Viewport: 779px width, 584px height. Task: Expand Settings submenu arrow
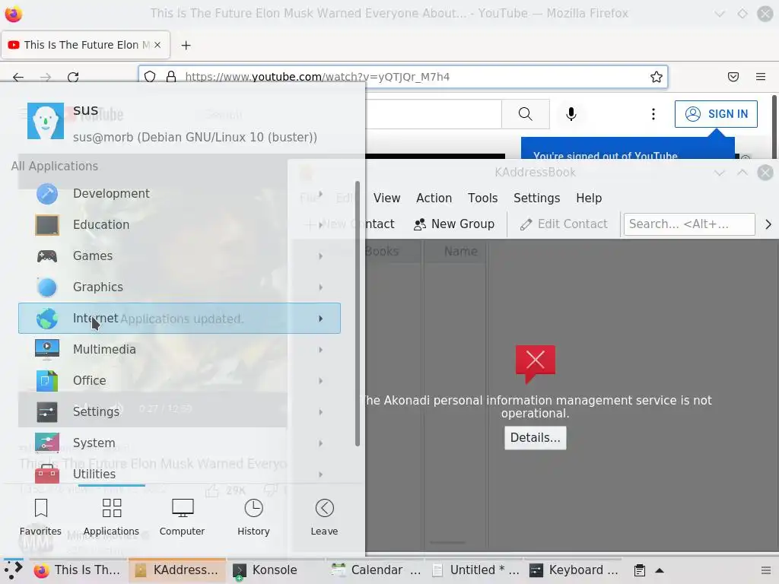321,412
